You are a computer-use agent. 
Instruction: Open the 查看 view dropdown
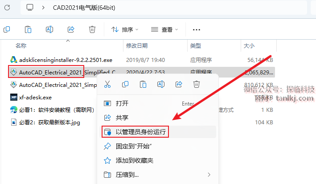(164, 29)
